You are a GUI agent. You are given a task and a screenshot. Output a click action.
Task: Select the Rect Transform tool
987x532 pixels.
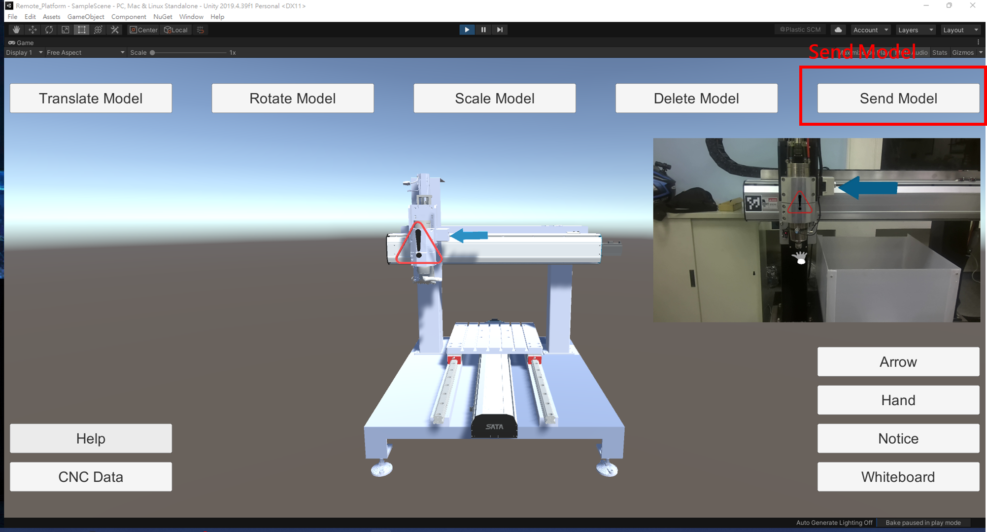[81, 30]
